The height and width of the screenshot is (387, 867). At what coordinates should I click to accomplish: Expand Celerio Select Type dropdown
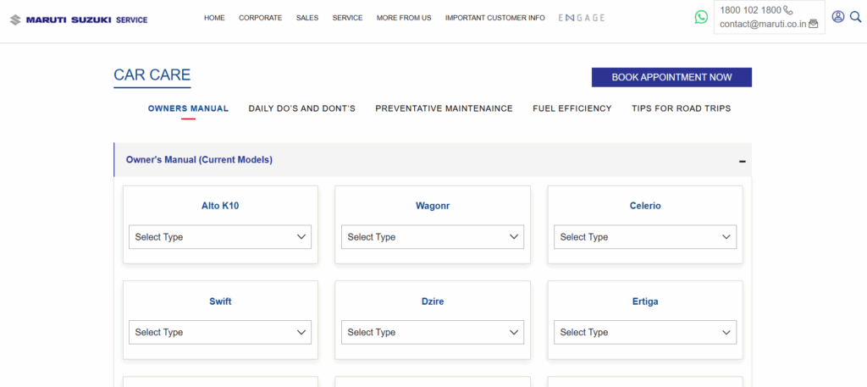[x=645, y=237]
